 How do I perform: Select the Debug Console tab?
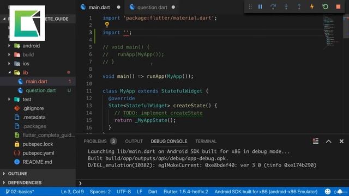169,142
